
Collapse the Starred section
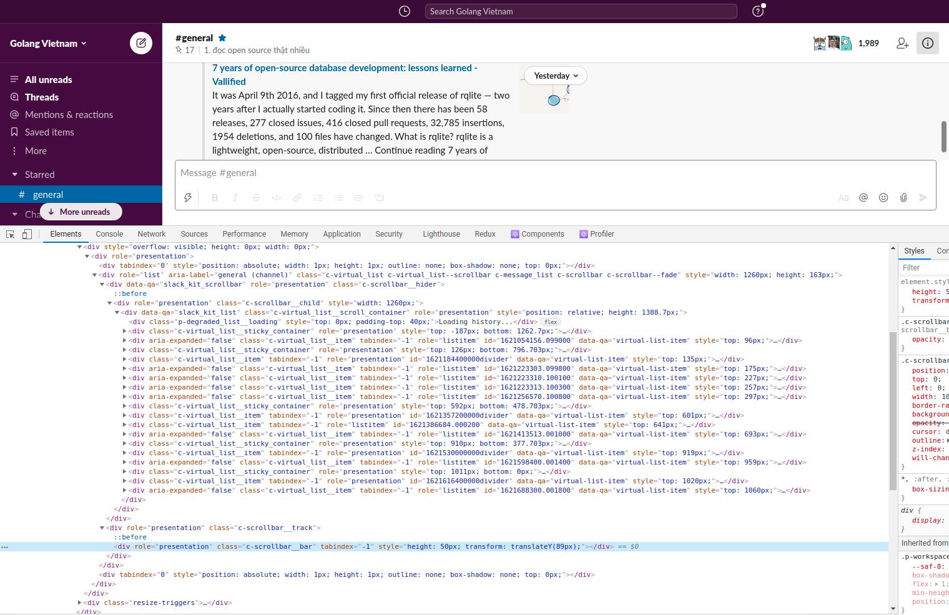point(15,174)
